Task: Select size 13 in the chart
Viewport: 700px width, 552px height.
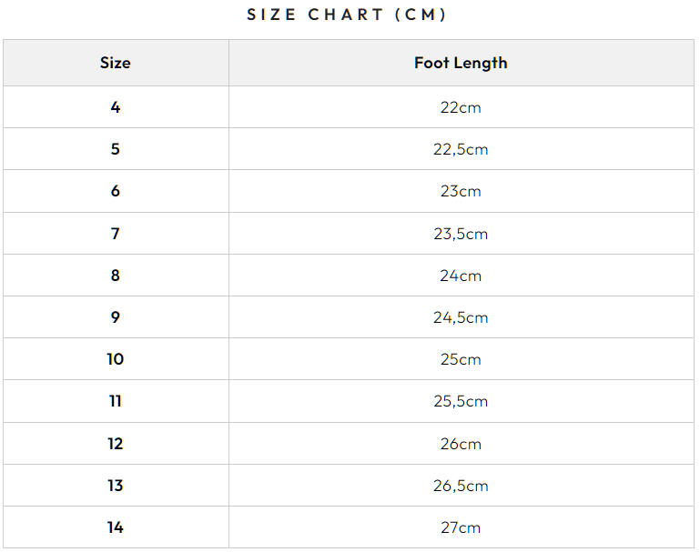Action: coord(116,486)
